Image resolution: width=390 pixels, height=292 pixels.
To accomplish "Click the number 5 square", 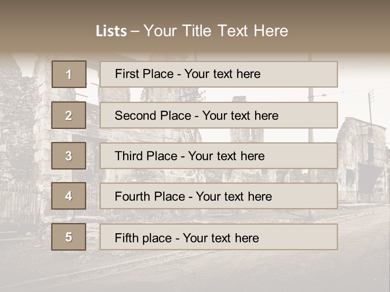I will click(x=69, y=237).
